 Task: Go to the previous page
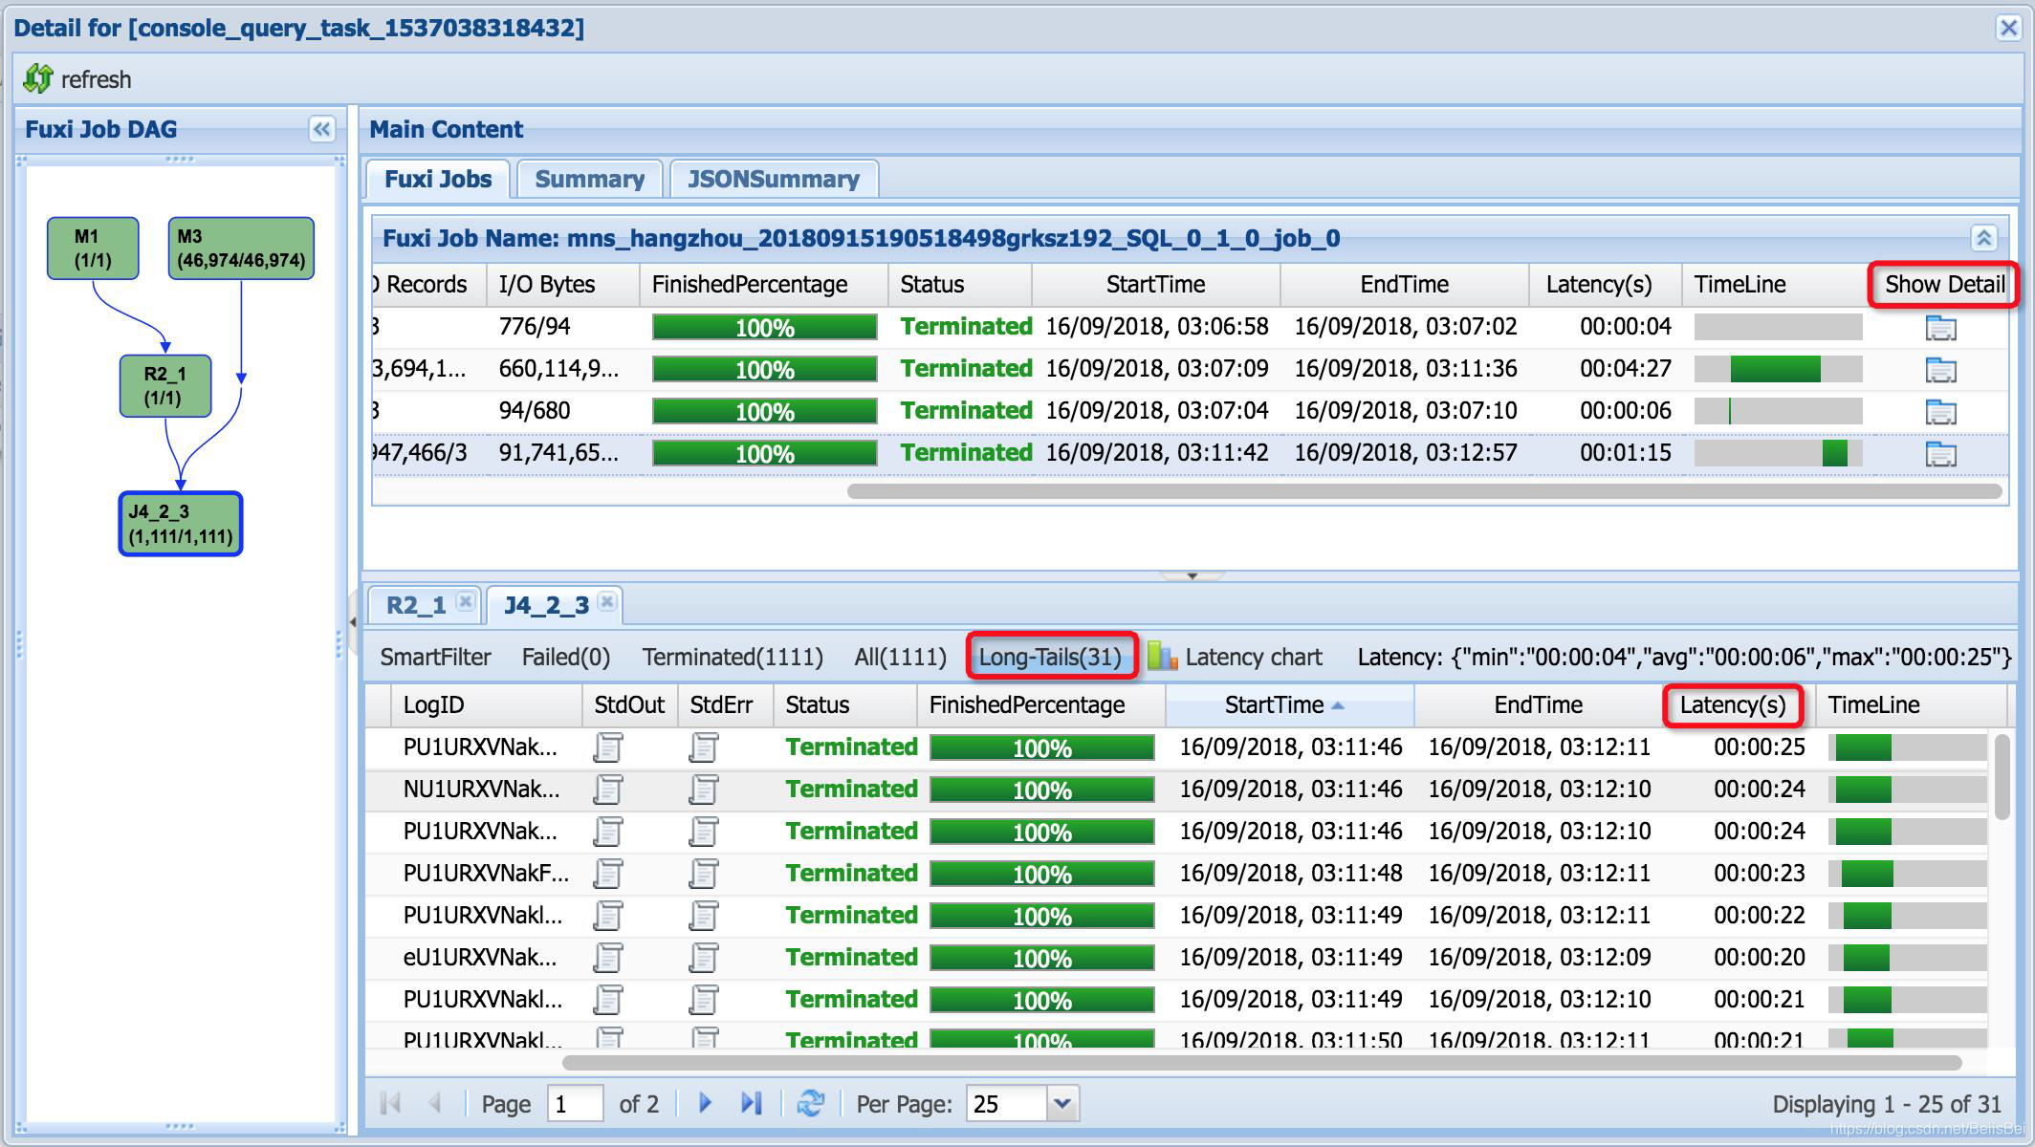point(434,1103)
